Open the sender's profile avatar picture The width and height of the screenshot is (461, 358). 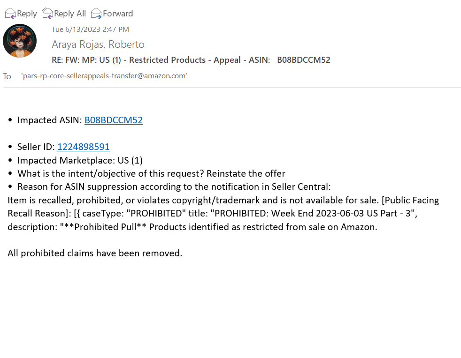(x=20, y=41)
